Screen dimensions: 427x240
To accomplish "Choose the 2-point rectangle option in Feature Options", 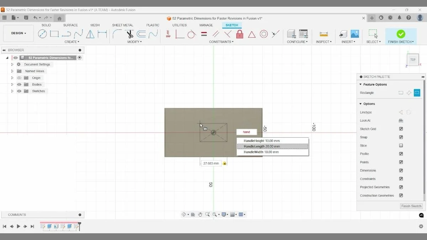I will pyautogui.click(x=401, y=92).
